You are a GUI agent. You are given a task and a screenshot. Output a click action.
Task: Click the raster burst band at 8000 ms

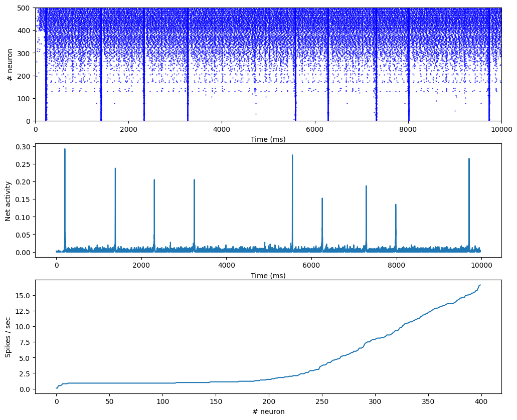pyautogui.click(x=408, y=65)
